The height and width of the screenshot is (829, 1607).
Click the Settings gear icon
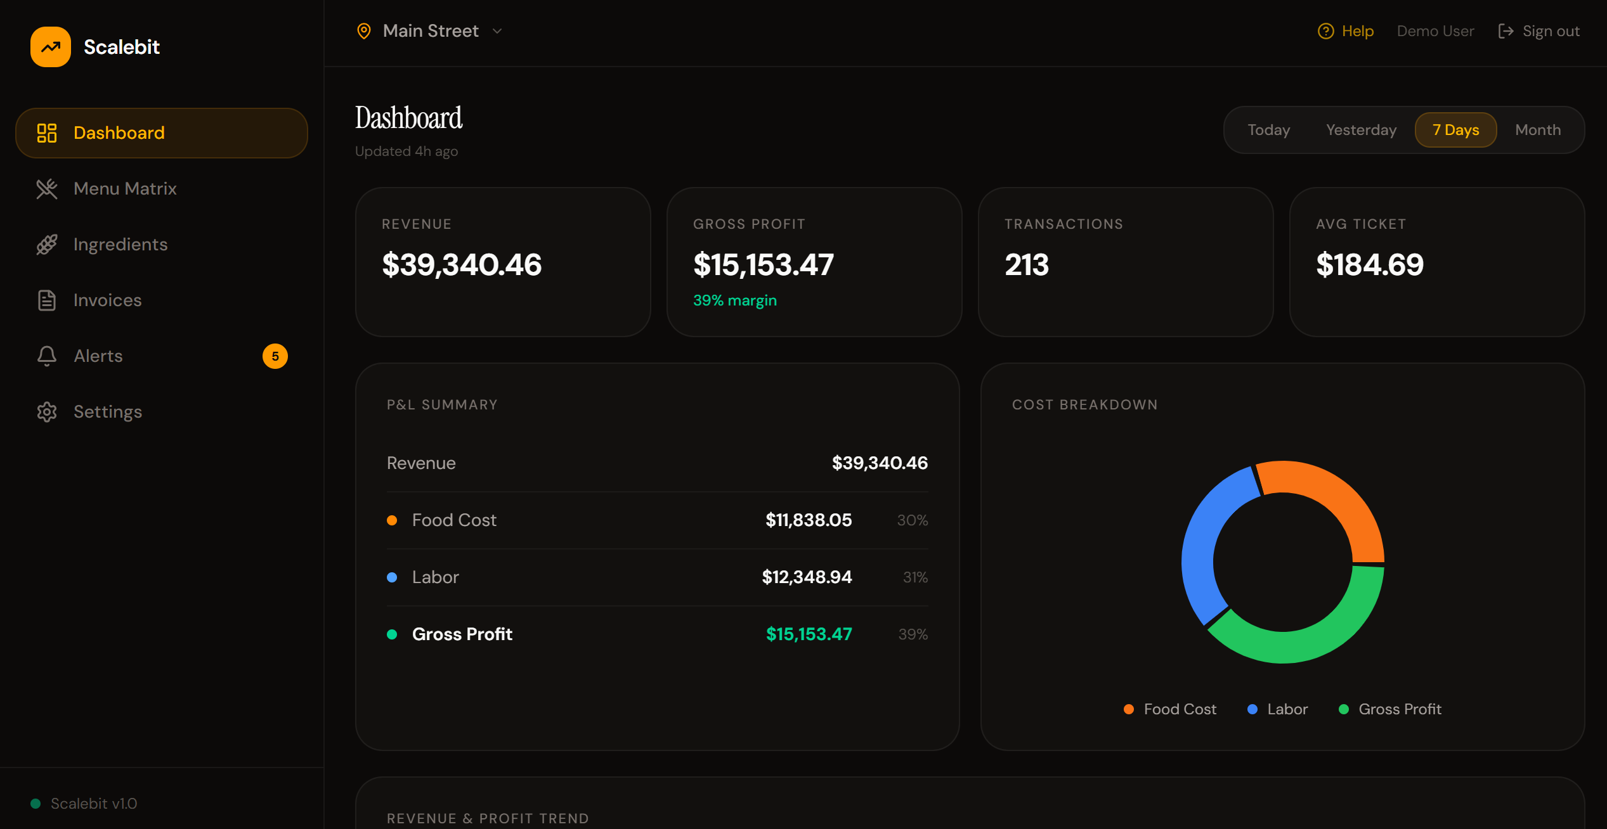[47, 412]
